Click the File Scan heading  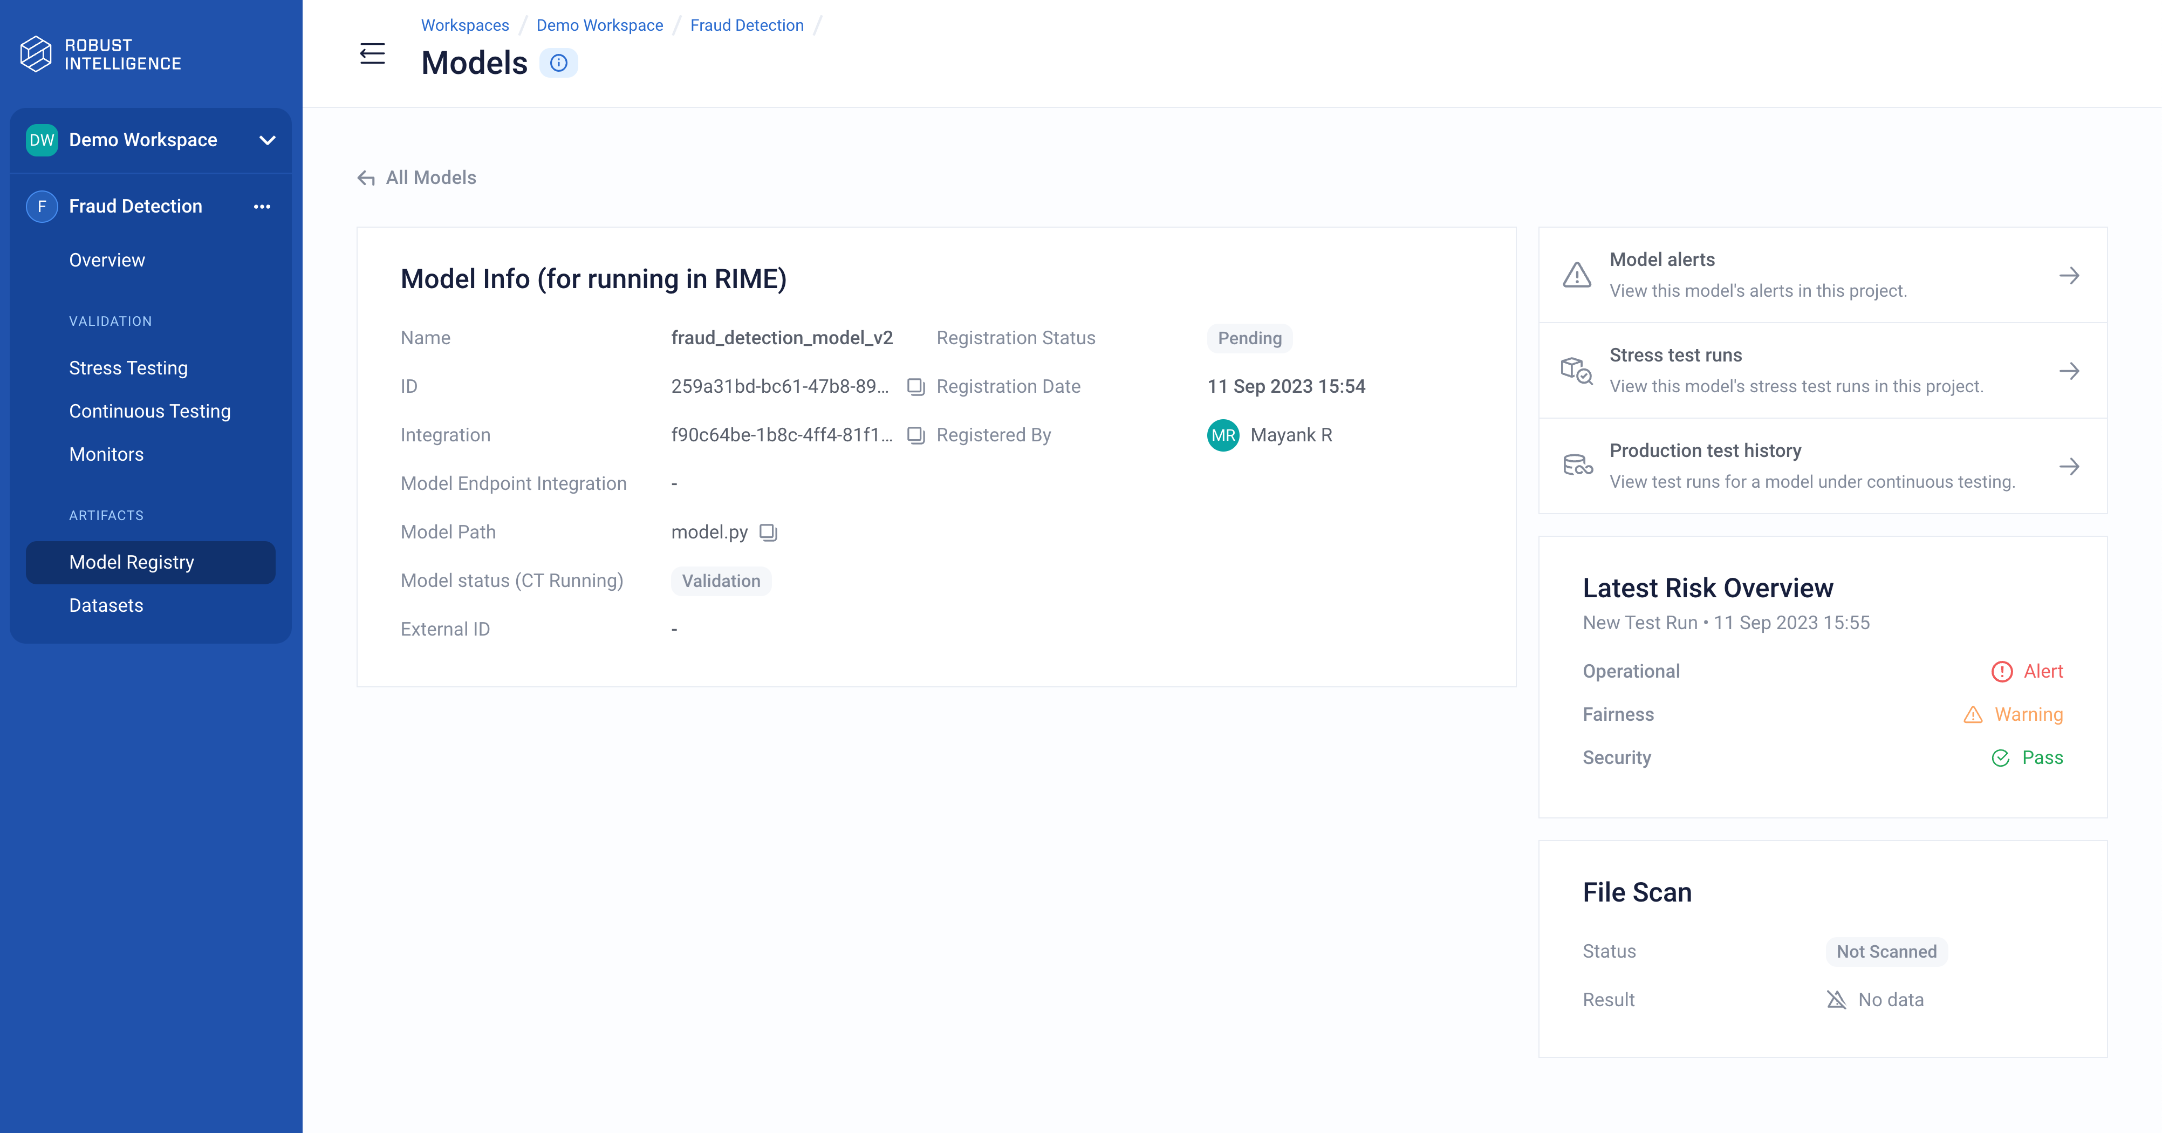1637,892
